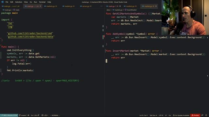Image resolution: width=209 pixels, height=117 pixels.
Task: Click GetAllMarketsAndSymbols function name
Action: click(129, 14)
